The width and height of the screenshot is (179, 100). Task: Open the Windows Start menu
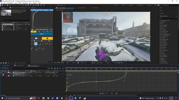2,98
